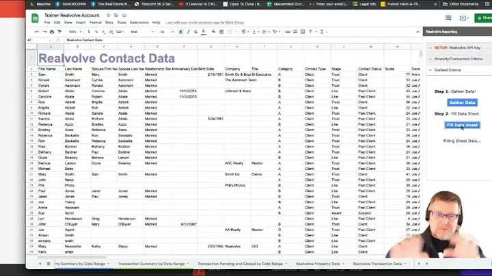The image size is (492, 276).
Task: Open the Insert menu
Action: click(x=81, y=23)
